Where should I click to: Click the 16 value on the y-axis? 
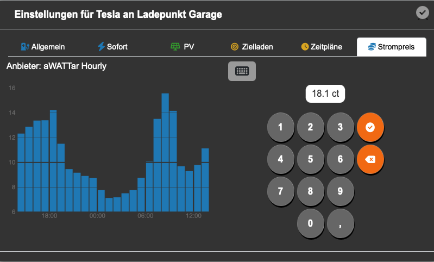12,88
